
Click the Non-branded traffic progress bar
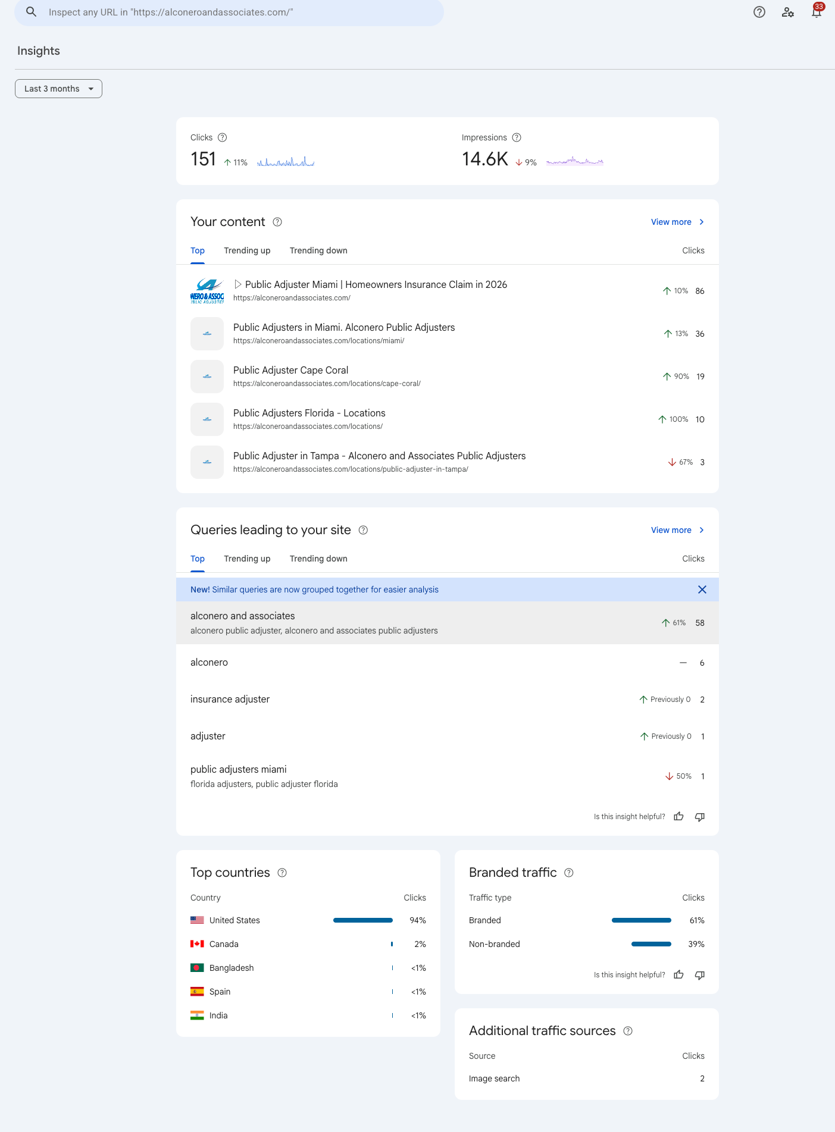tap(651, 944)
